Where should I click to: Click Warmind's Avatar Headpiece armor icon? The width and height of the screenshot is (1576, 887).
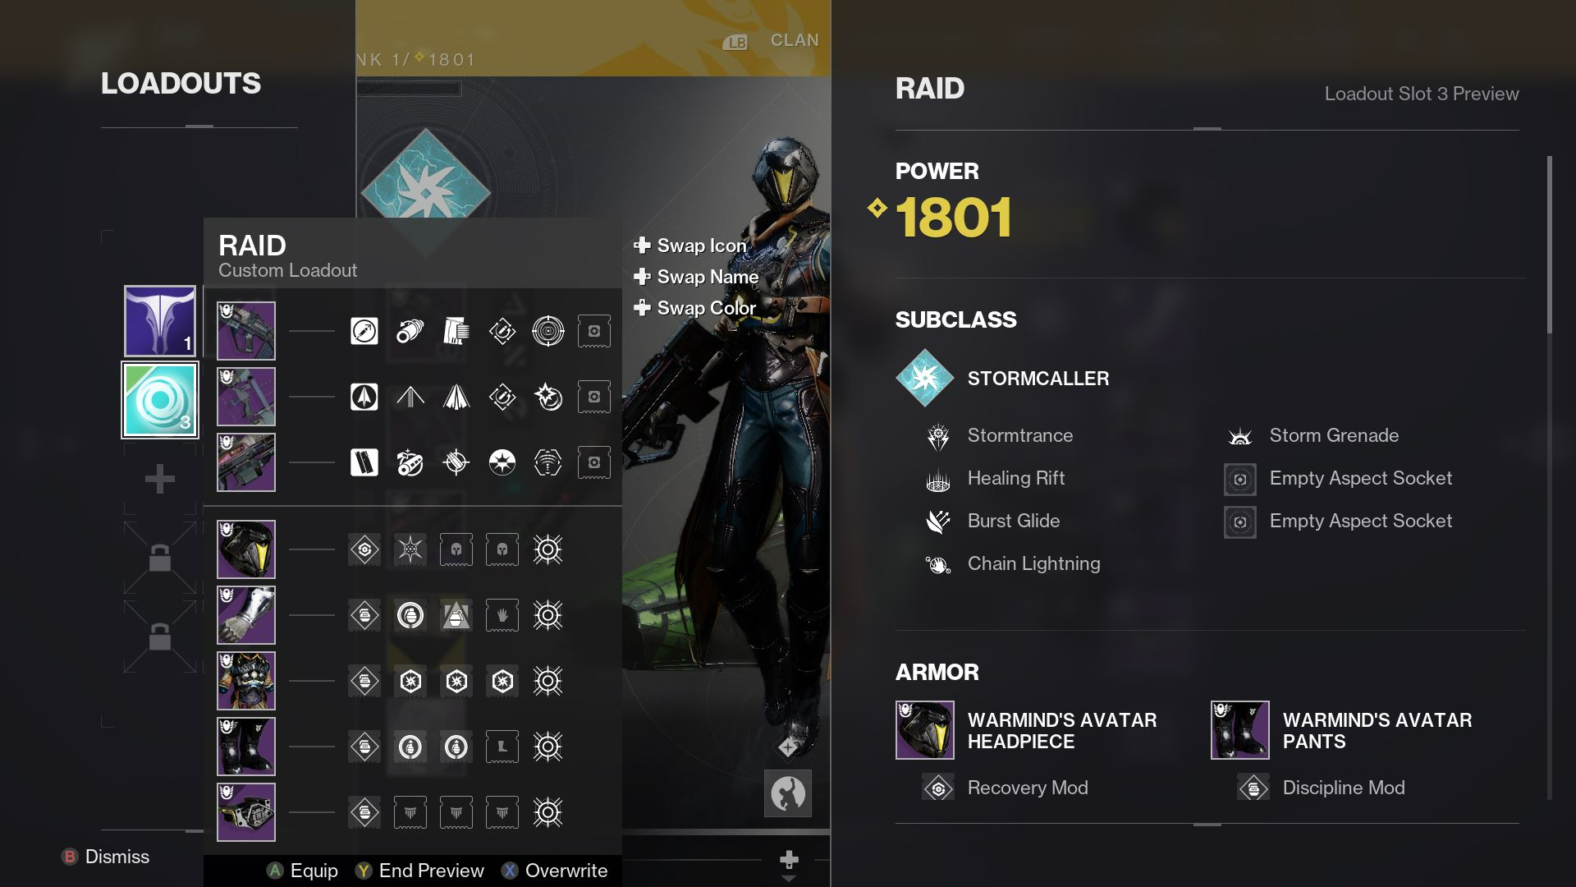(923, 728)
